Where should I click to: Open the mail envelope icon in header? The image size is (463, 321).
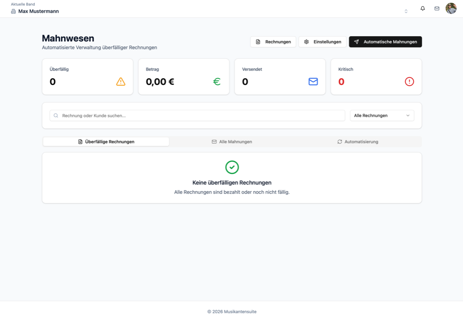pos(437,9)
